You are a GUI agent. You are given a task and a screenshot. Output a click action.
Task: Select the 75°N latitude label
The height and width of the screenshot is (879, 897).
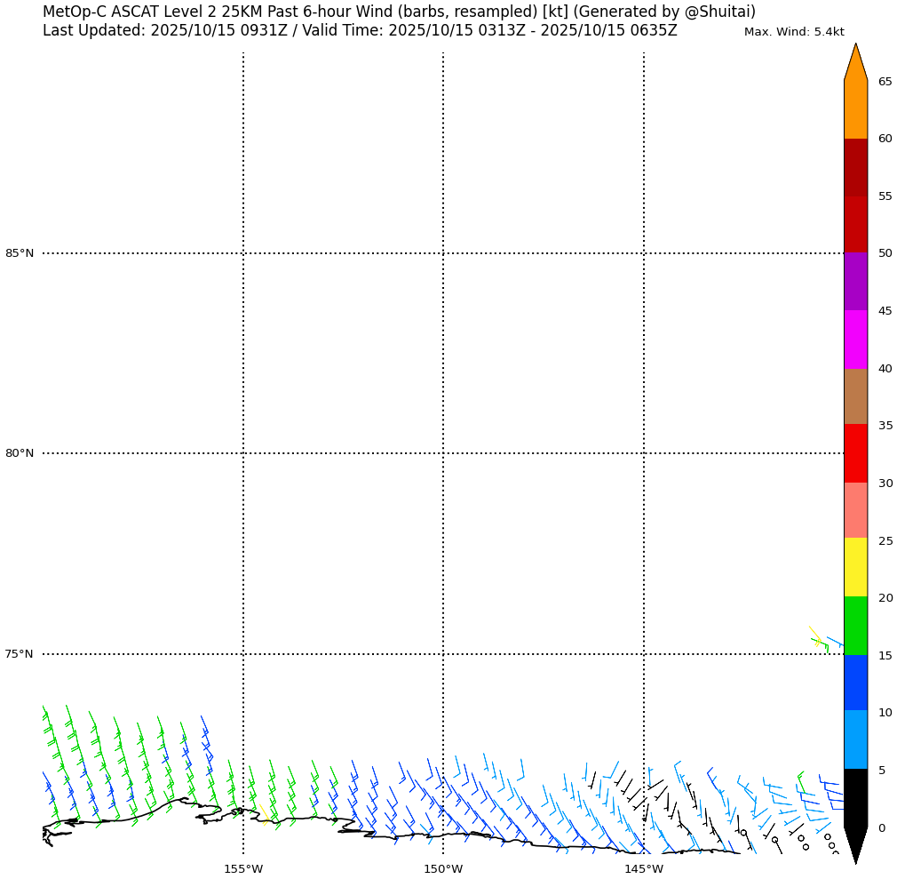click(20, 654)
